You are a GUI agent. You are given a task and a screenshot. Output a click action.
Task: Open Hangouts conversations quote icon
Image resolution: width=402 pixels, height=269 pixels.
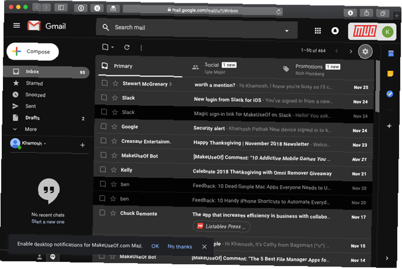click(53, 257)
